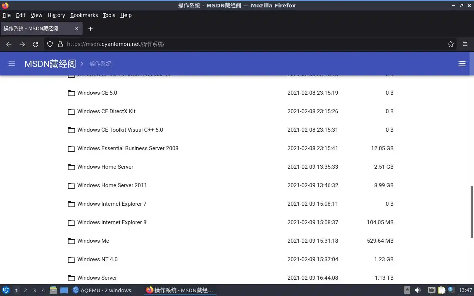This screenshot has width=474, height=296.
Task: Open the Help menu
Action: [126, 15]
